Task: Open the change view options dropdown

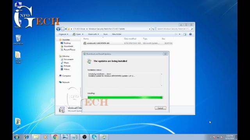Action: click(x=180, y=34)
